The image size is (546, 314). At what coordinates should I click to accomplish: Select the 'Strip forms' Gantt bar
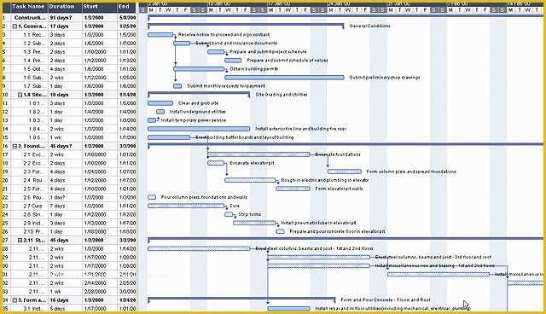tap(229, 214)
